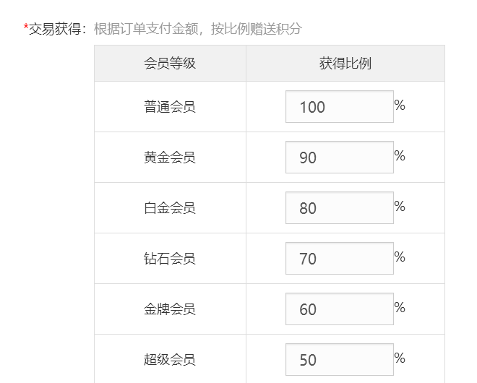The image size is (477, 383).
Task: Click the 获得比例 column header
Action: coord(345,64)
